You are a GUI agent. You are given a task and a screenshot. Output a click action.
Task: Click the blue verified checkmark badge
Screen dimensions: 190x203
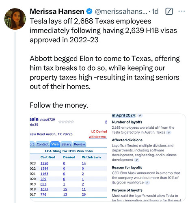click(89, 11)
